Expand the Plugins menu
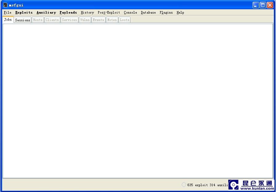276x192 pixels. click(166, 13)
